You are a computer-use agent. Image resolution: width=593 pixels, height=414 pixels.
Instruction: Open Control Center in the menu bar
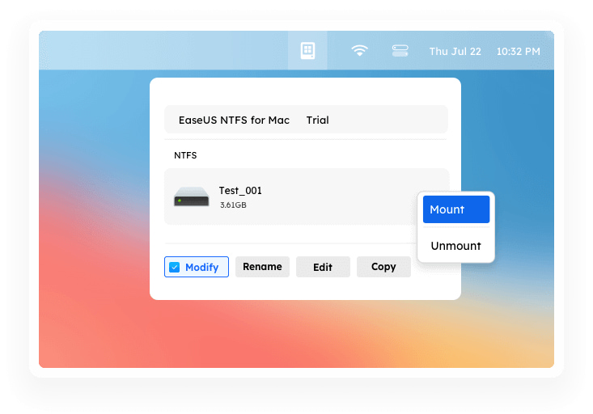400,51
